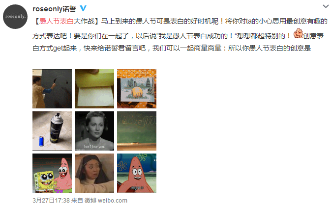This screenshot has width=331, height=206.
Task: Expand the post options chevron menu
Action: tap(326, 6)
